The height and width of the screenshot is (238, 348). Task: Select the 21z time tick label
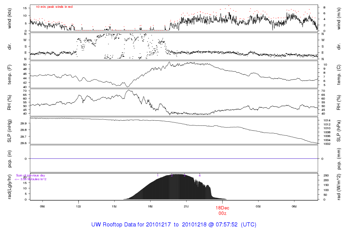(x=186, y=206)
